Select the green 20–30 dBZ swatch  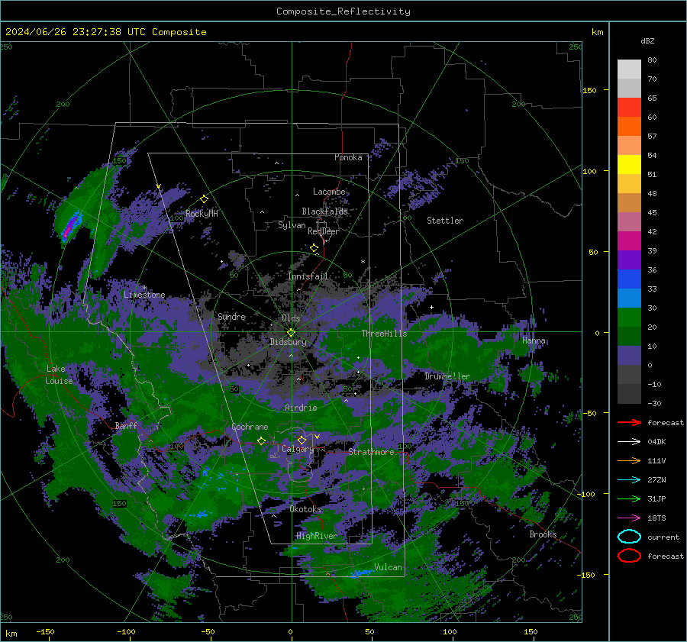(x=629, y=317)
